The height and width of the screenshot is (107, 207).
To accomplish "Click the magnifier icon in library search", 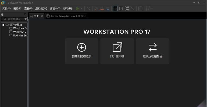I will point(5,19).
